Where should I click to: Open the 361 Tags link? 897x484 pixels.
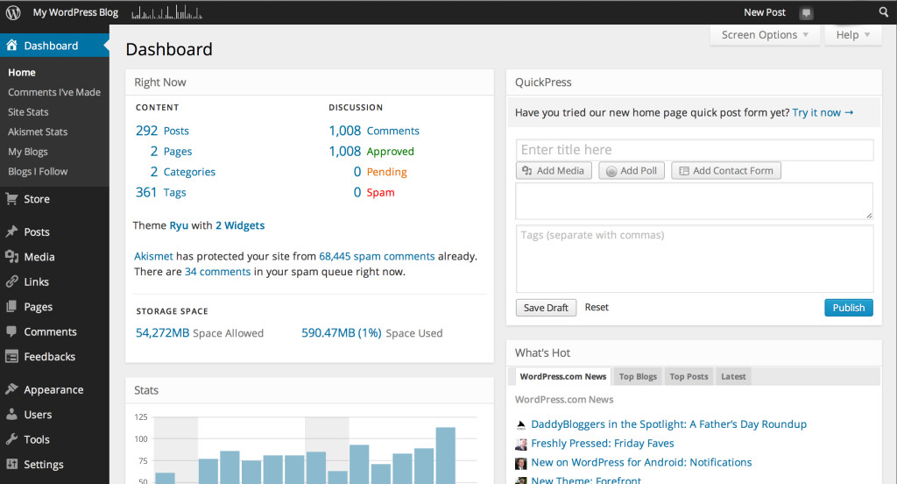coord(161,192)
